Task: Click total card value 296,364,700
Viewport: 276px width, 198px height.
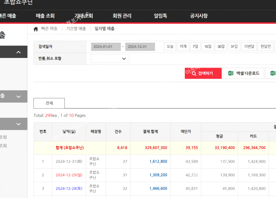Action: [x=254, y=148]
